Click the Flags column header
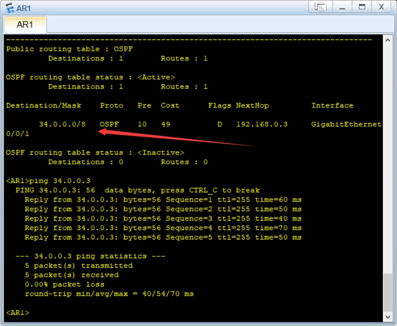Screen dimensions: 397x326 (219, 105)
